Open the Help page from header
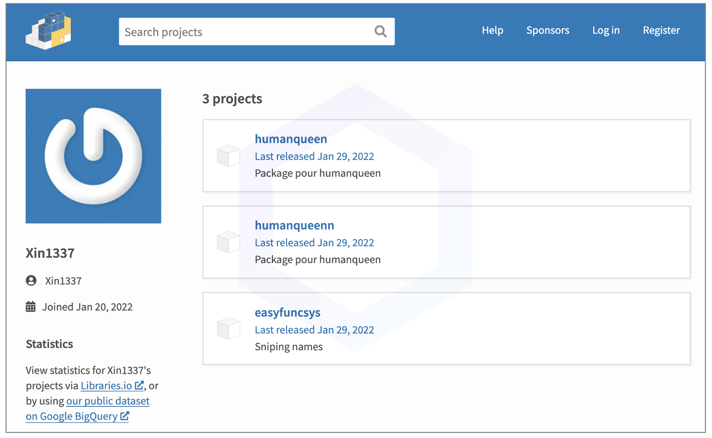Screen dimensions: 712x438 point(492,30)
